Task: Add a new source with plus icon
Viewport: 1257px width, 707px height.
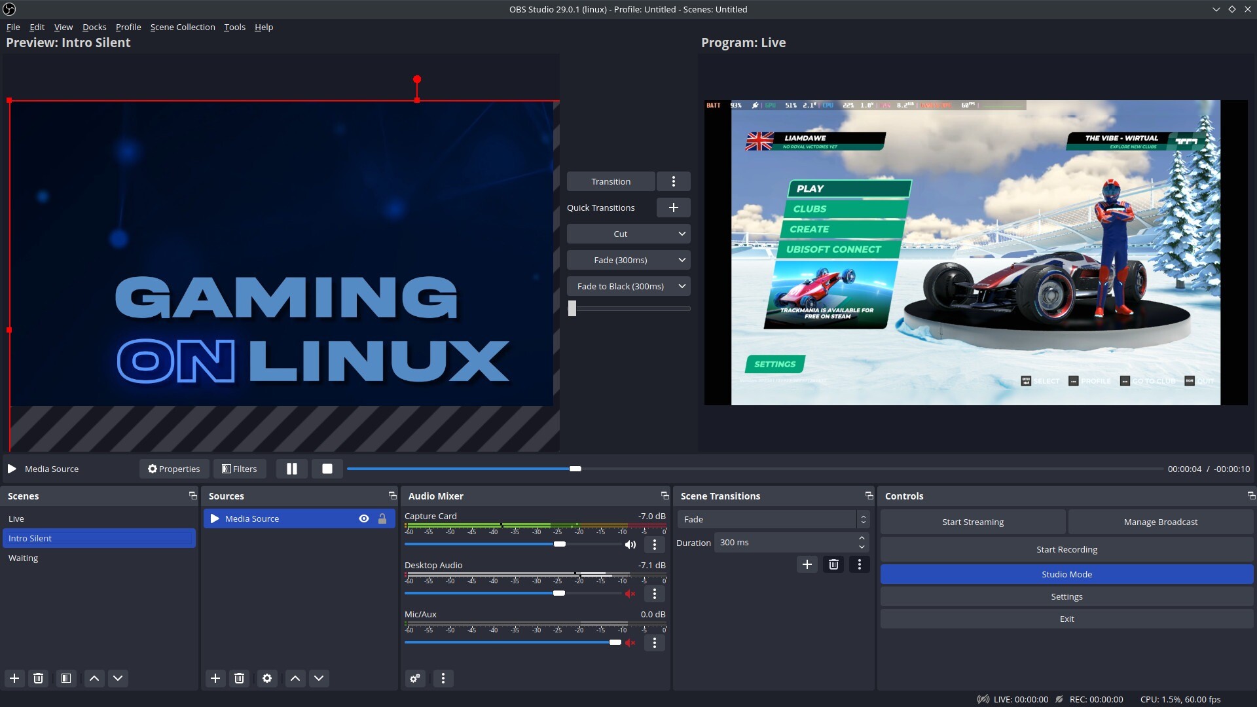Action: tap(215, 678)
